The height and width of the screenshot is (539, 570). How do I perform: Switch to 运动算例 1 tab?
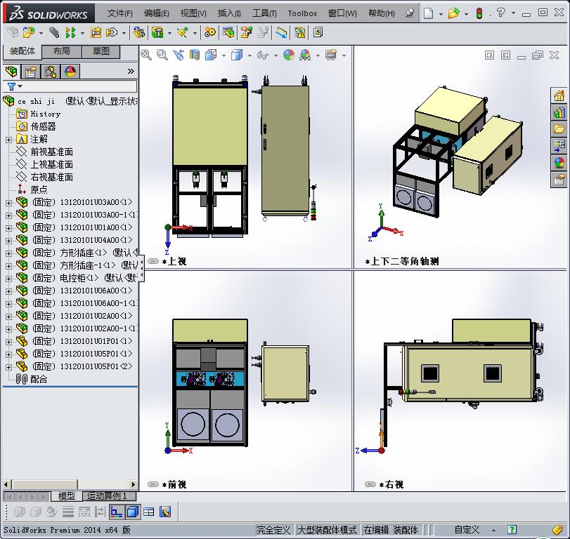(x=108, y=495)
